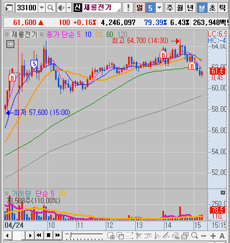Toggle the 거래량 volume indicator checkbox
This screenshot has width=230, height=243.
pos(7,193)
